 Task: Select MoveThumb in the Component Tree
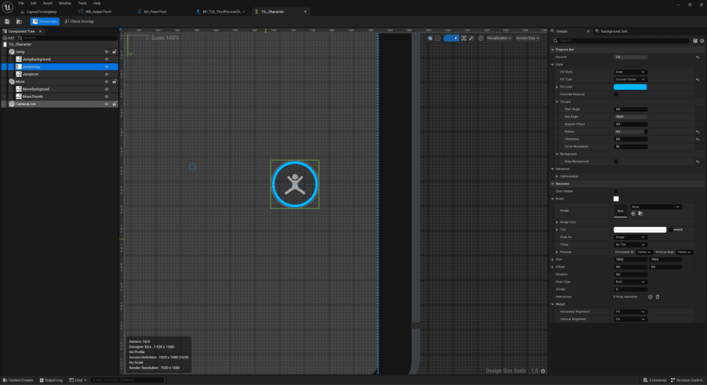pyautogui.click(x=33, y=97)
